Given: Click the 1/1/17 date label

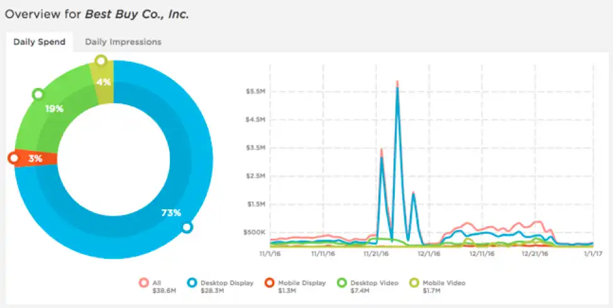Looking at the screenshot, I should tap(593, 254).
